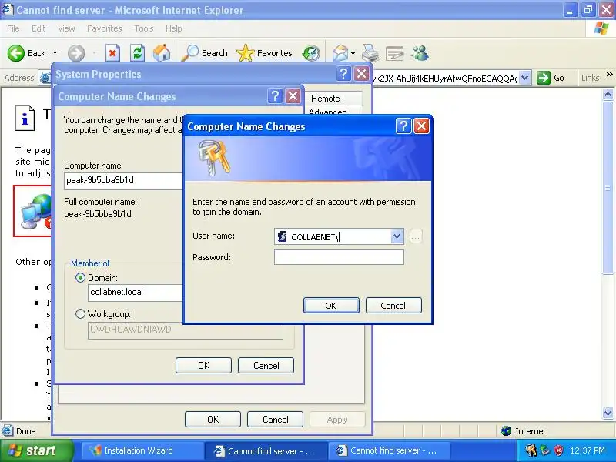
Task: Click the Print toolbar icon
Action: 370,53
